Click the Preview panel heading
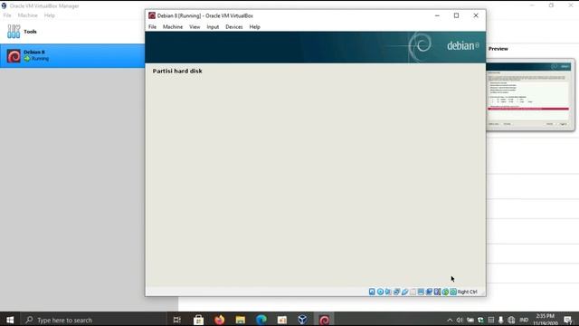Image resolution: width=579 pixels, height=326 pixels. tap(498, 48)
